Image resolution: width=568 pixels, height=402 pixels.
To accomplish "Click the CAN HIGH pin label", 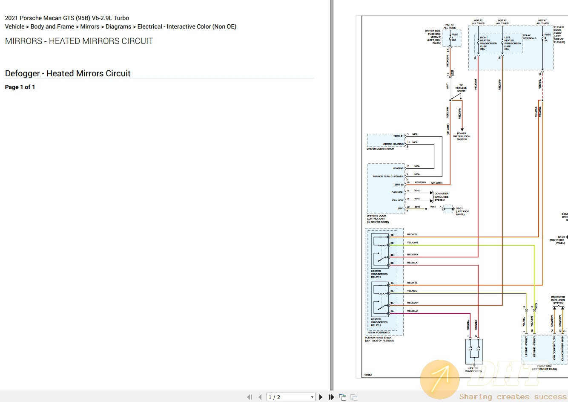I will (x=397, y=192).
